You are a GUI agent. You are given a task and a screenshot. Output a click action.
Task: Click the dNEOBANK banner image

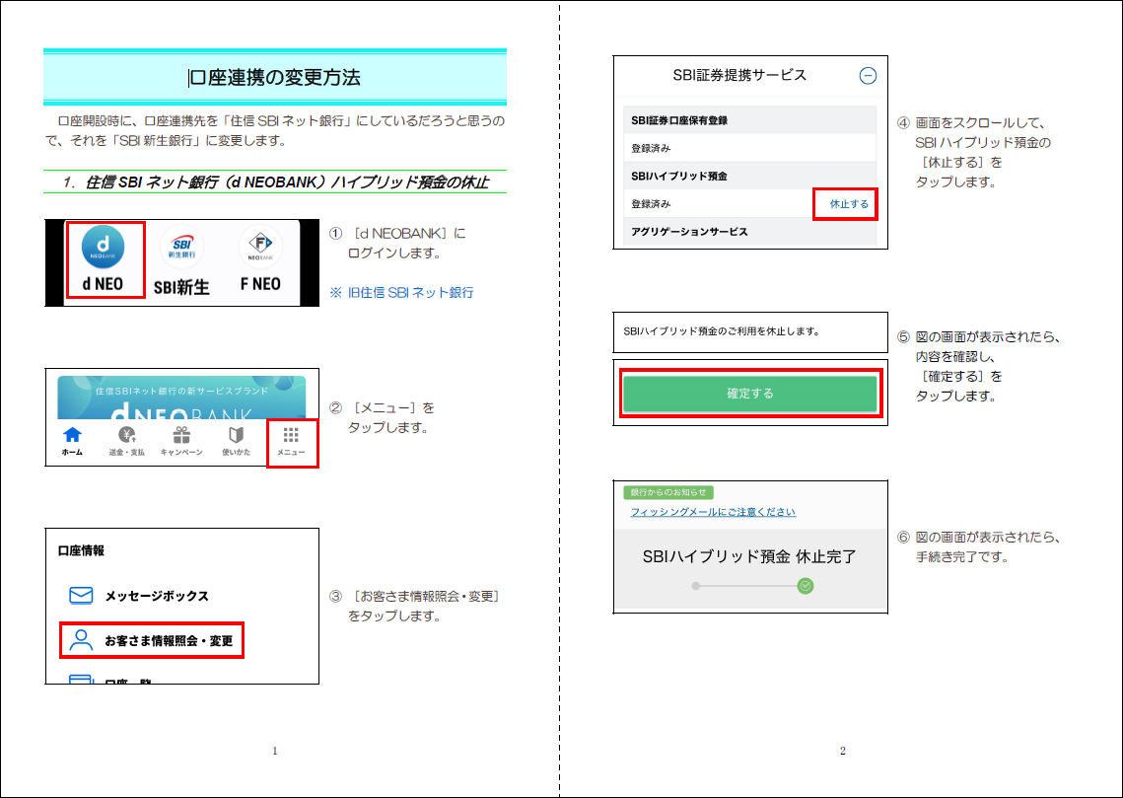(181, 397)
